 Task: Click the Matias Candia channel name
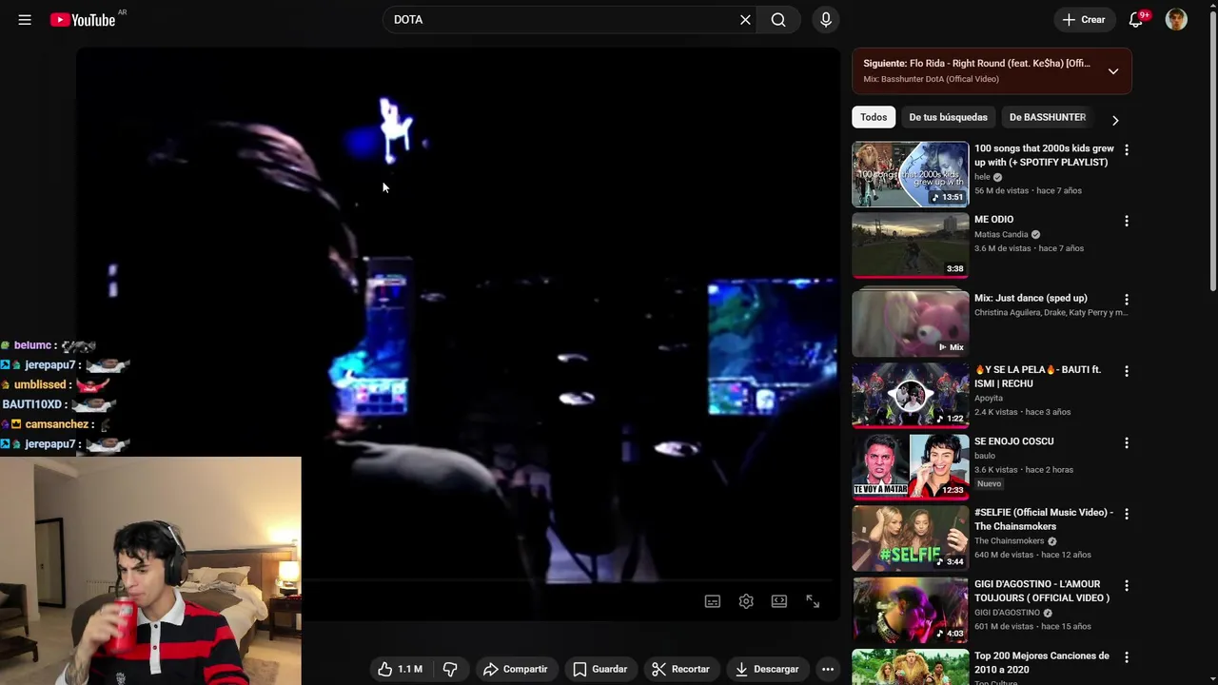(x=1001, y=234)
